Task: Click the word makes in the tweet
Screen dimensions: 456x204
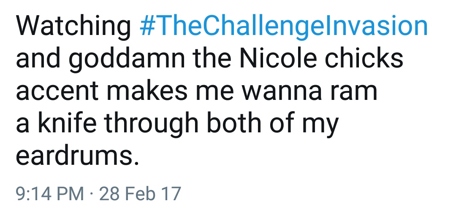Action: [x=147, y=90]
